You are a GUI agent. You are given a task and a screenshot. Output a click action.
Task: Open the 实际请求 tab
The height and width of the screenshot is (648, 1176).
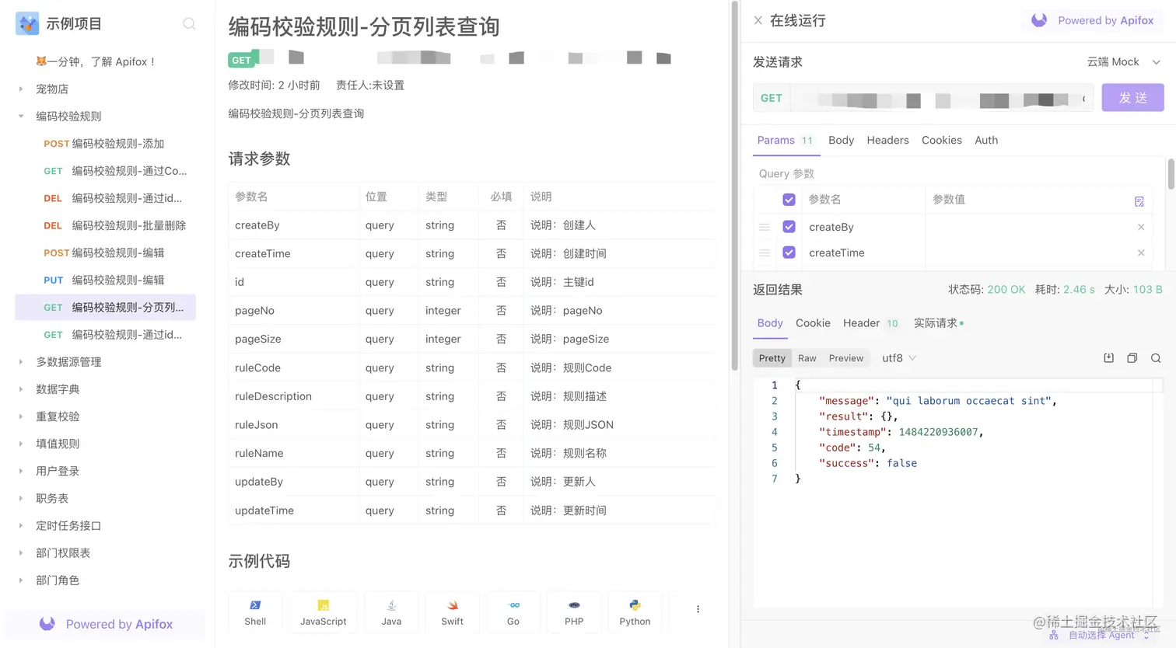[x=938, y=323]
